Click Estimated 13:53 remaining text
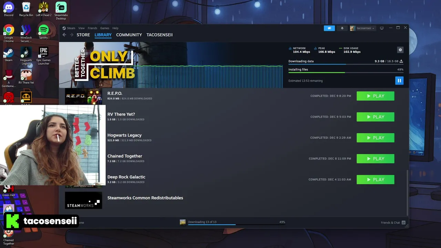Screen dimensions: 441x248 [306, 81]
